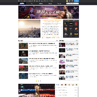Click the site logo in navigation bar
97x97 pixels.
tap(22, 4)
